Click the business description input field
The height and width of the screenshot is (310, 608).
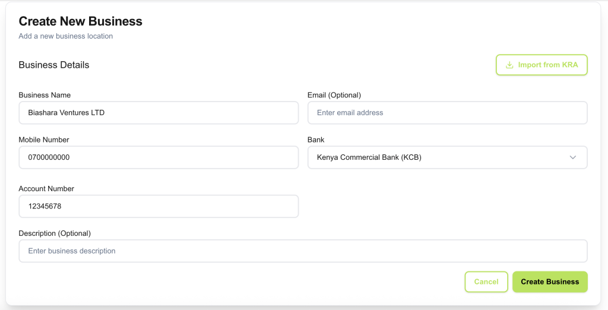pyautogui.click(x=303, y=251)
